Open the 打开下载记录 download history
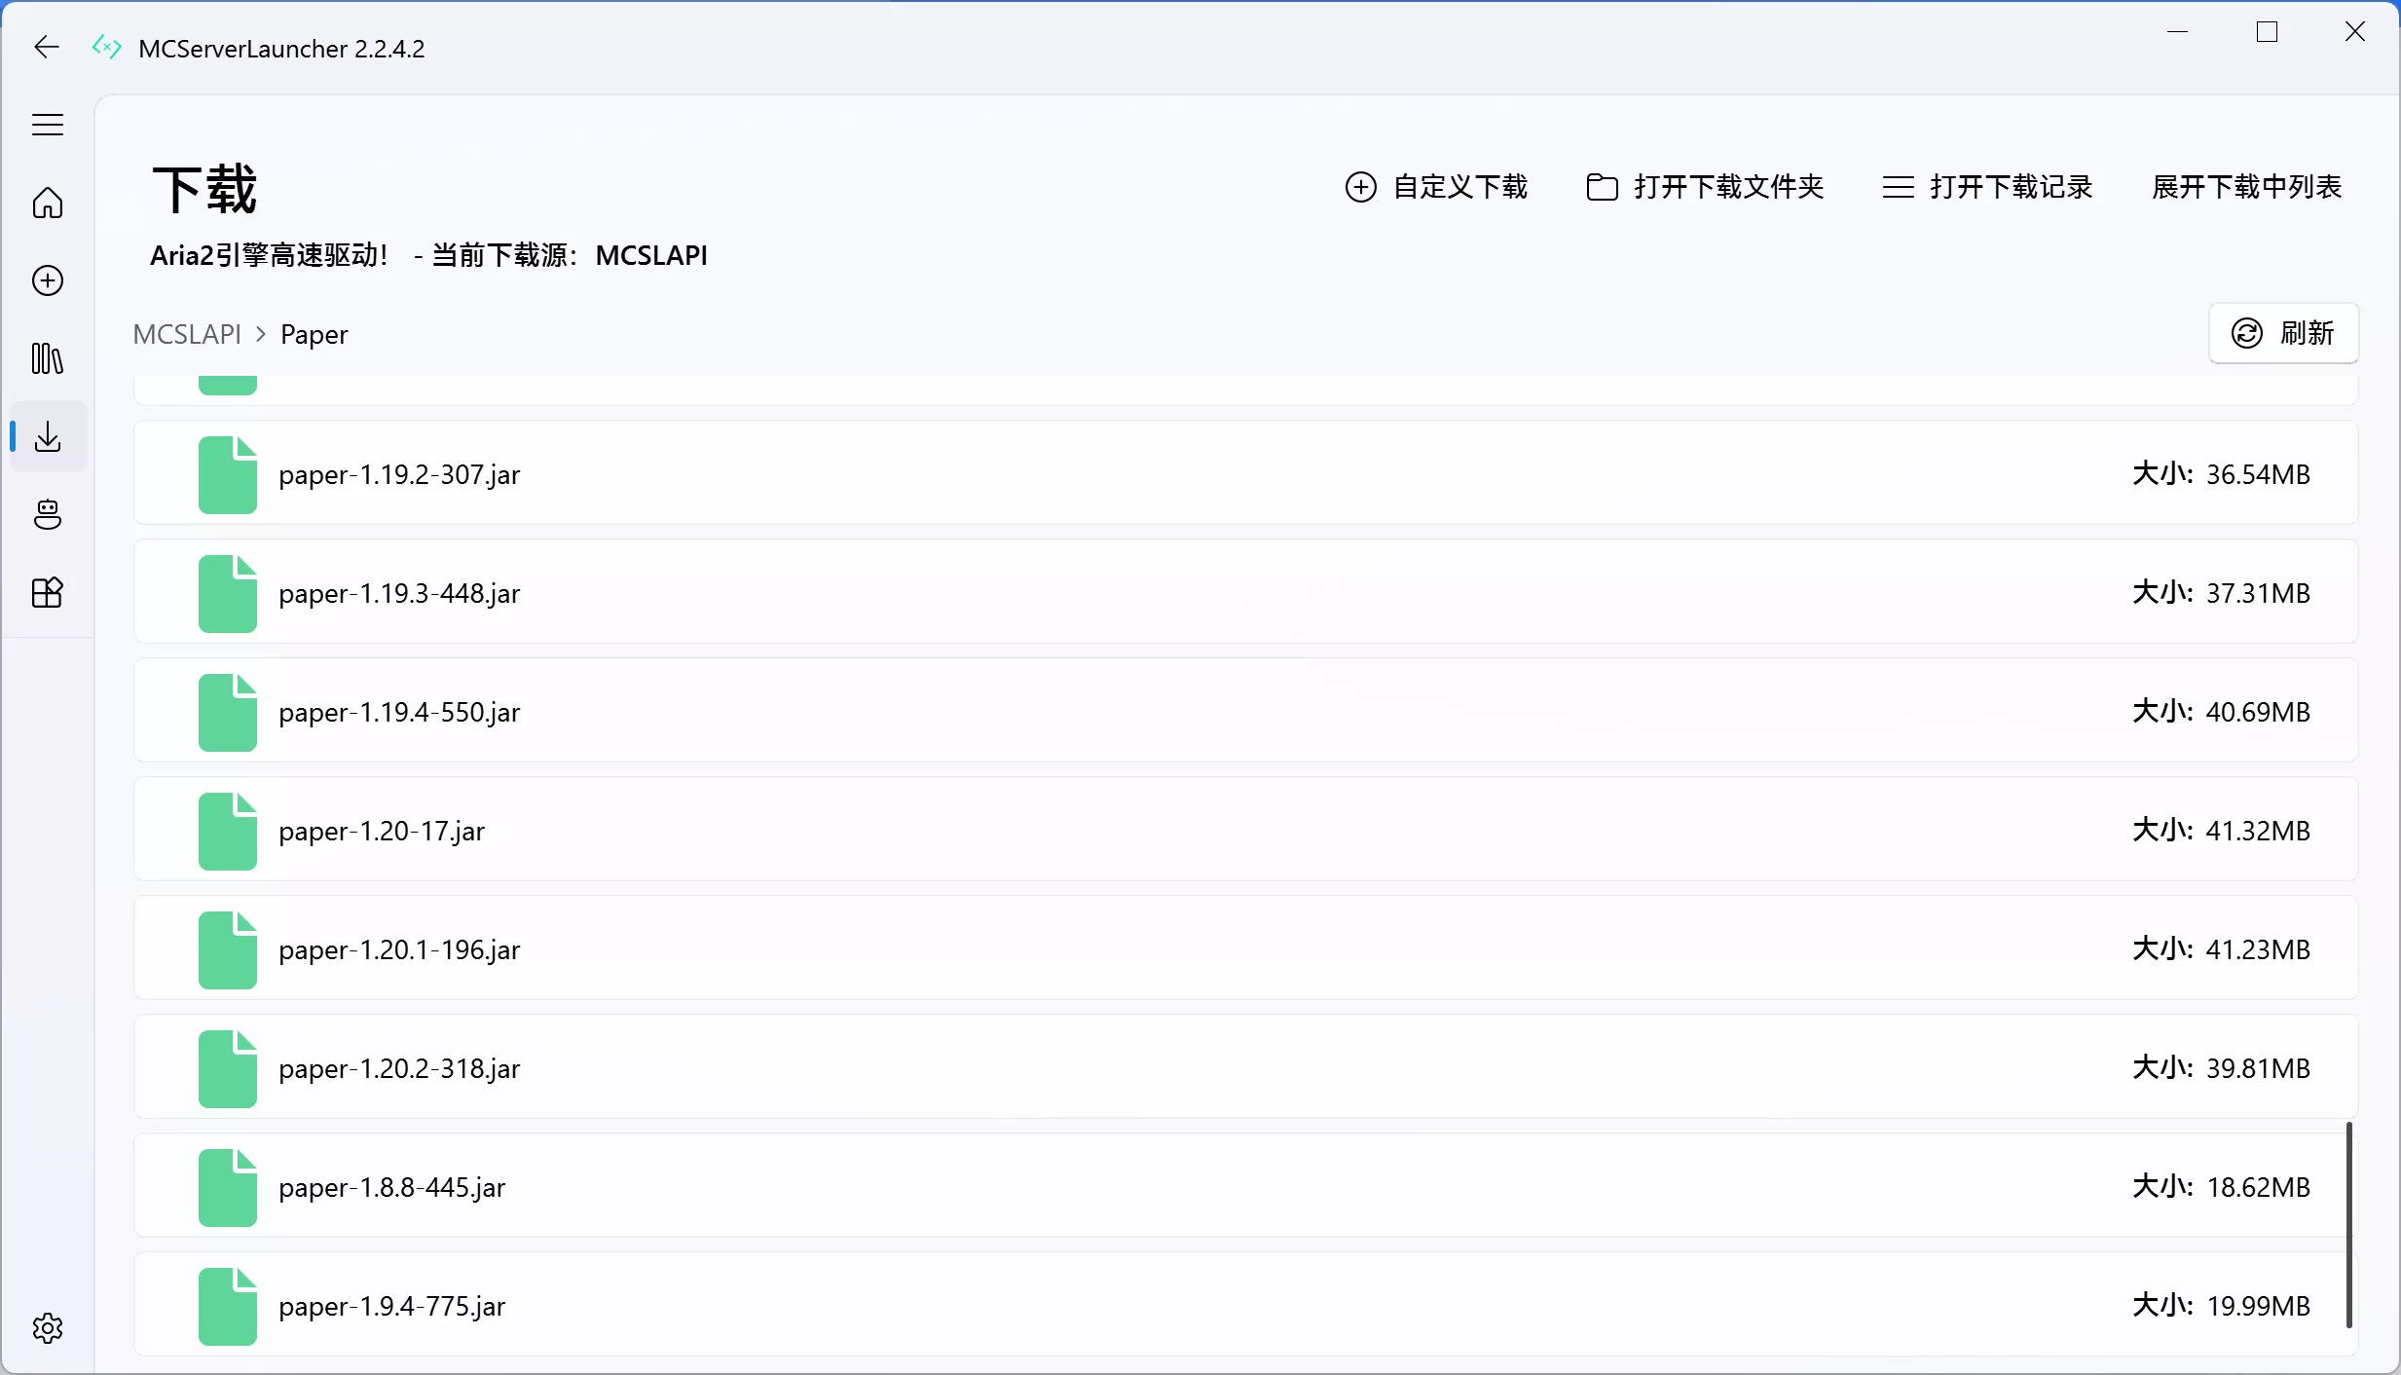This screenshot has height=1375, width=2401. [1987, 186]
